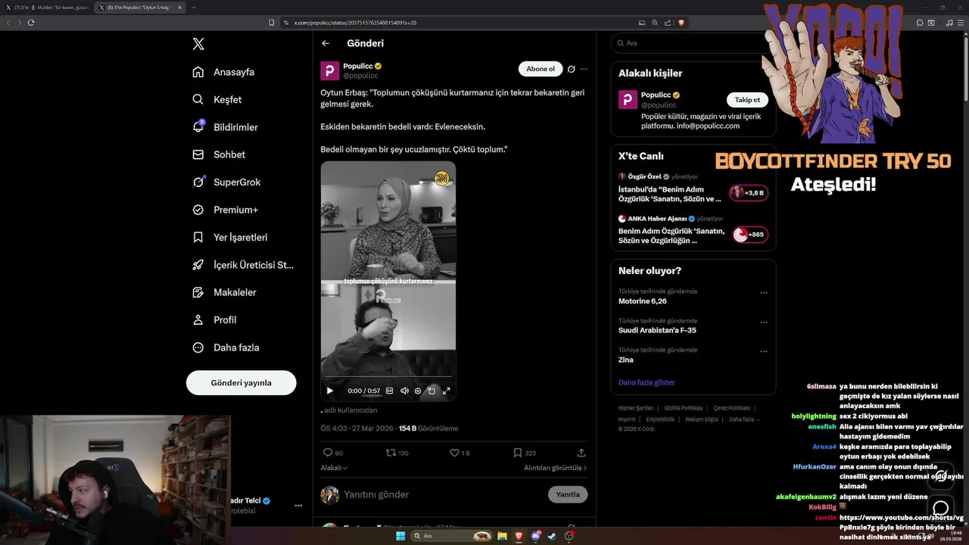Viewport: 969px width, 545px height.
Task: Open Profil page from sidebar
Action: [214, 319]
